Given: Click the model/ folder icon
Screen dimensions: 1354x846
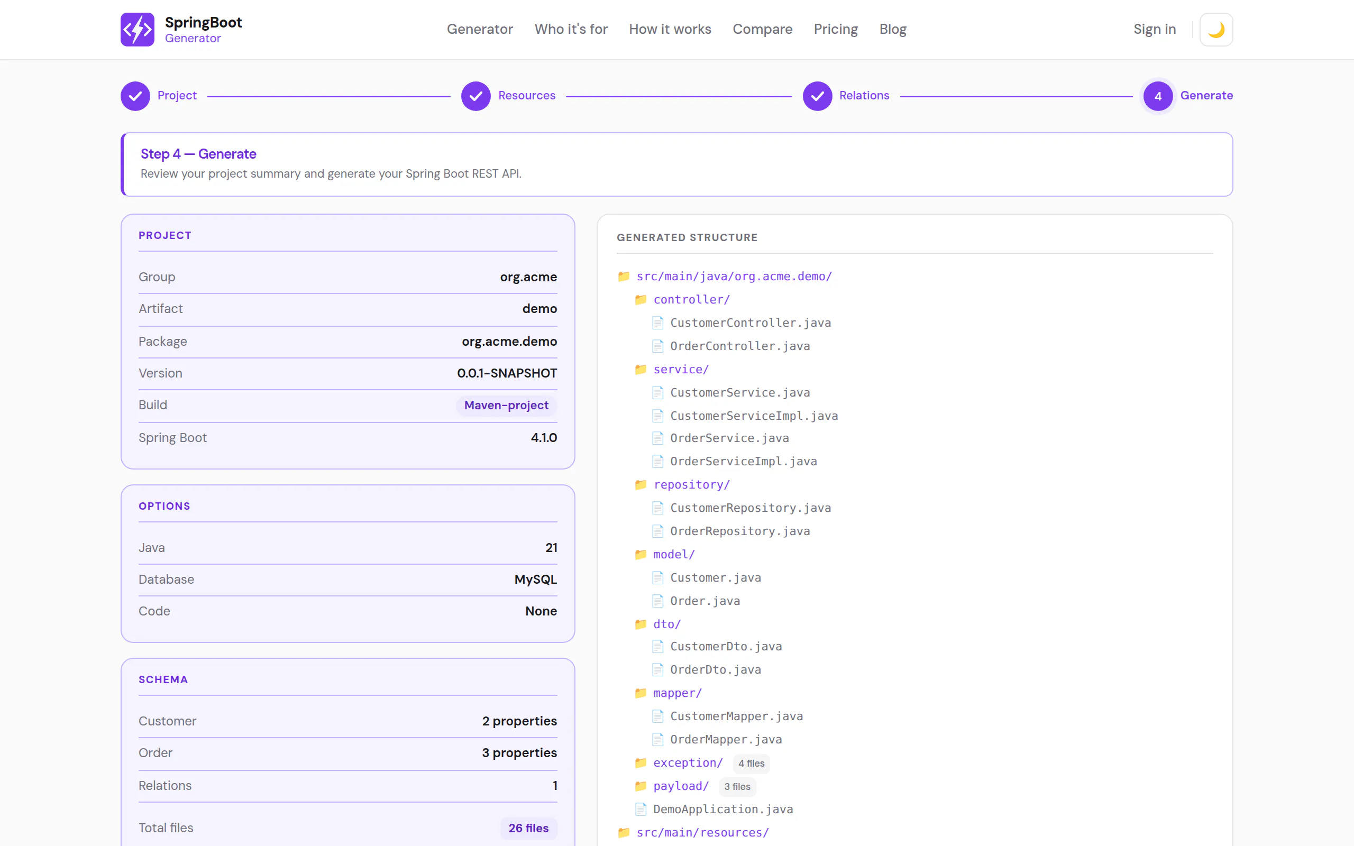Looking at the screenshot, I should (x=640, y=555).
